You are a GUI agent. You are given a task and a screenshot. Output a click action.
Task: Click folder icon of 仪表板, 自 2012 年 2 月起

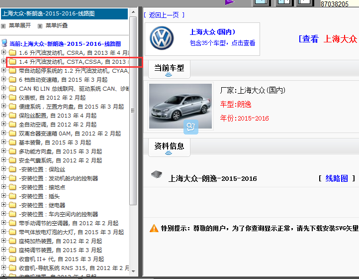[12, 98]
